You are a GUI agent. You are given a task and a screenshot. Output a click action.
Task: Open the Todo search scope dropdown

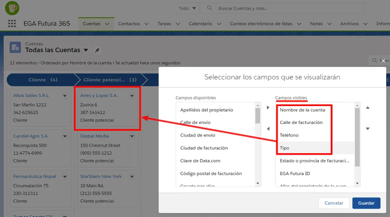[187, 8]
